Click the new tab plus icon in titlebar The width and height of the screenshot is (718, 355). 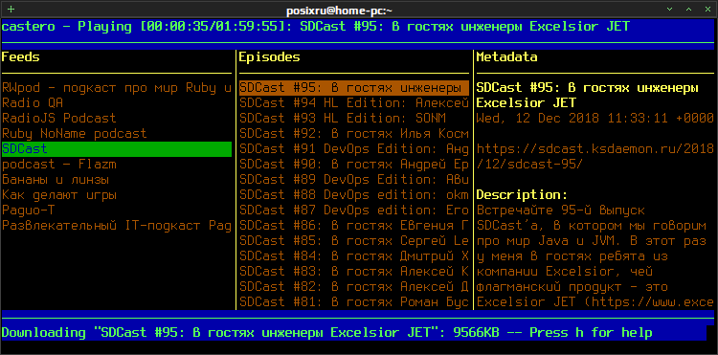point(11,10)
